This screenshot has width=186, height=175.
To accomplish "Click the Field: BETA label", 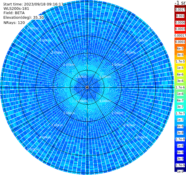I will click(x=14, y=13).
